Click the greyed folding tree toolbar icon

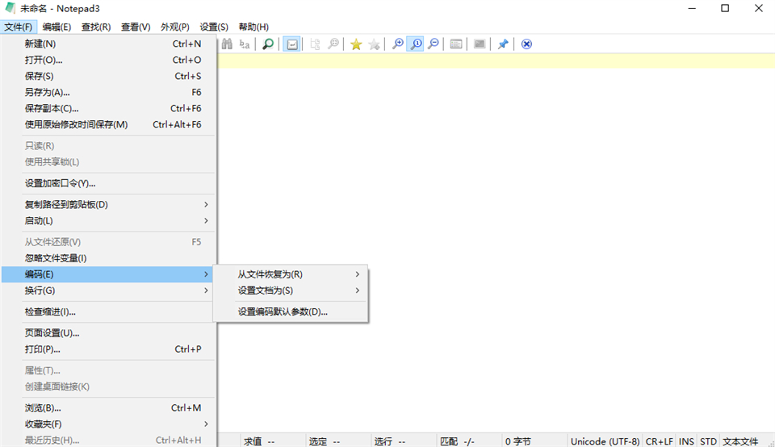[x=315, y=44]
